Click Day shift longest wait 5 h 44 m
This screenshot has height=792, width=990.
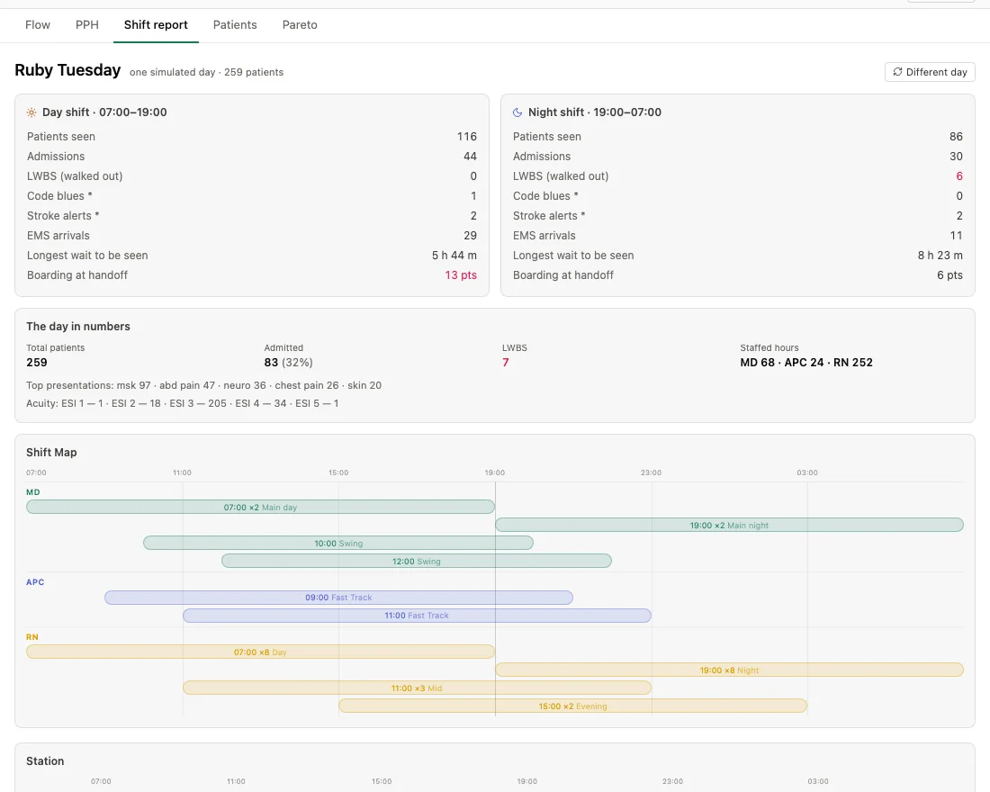point(454,256)
